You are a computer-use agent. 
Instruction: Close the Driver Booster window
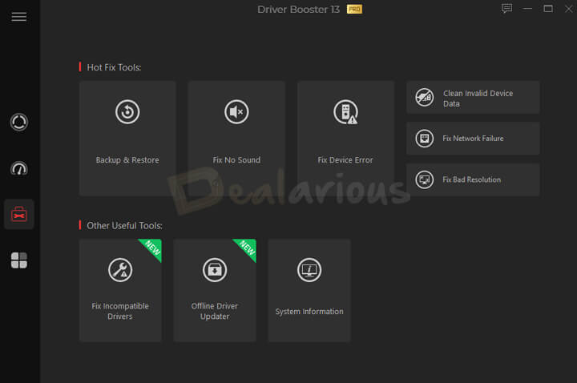point(568,9)
